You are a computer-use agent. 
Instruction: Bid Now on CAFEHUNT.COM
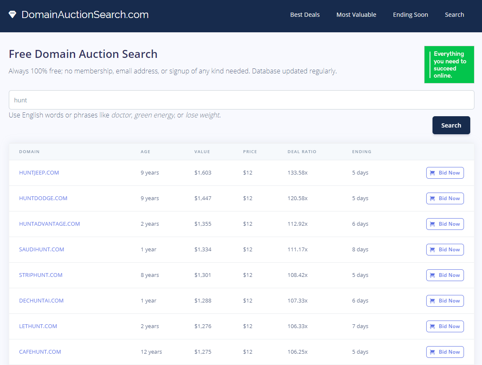[445, 352]
